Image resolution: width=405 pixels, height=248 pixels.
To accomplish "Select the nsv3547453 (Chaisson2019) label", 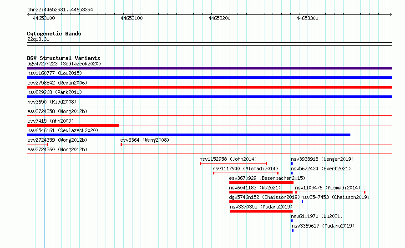I will 335,197.
